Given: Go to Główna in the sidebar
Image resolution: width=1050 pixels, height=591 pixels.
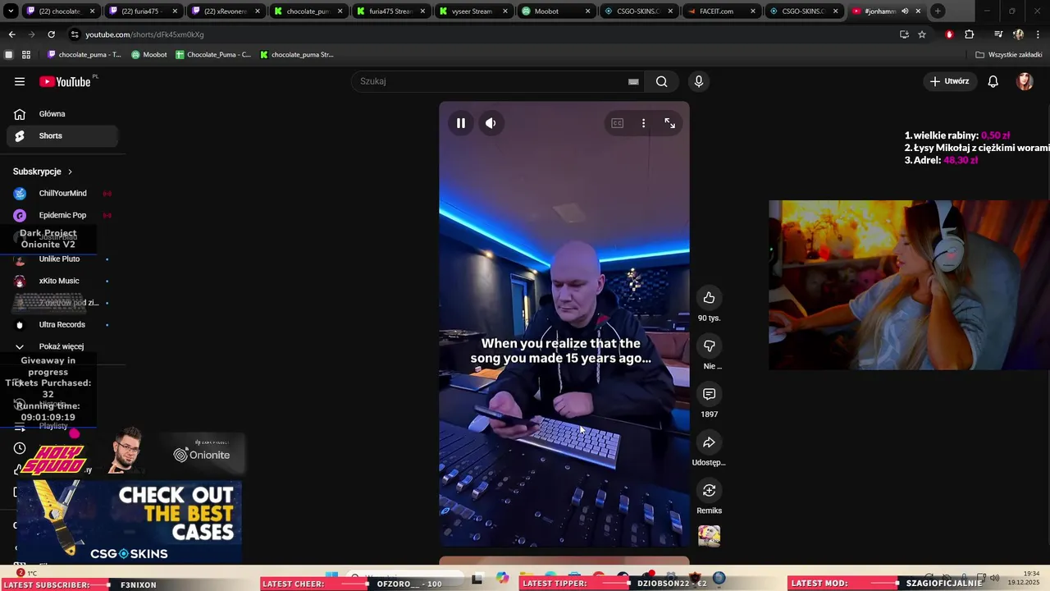Looking at the screenshot, I should coord(62,114).
